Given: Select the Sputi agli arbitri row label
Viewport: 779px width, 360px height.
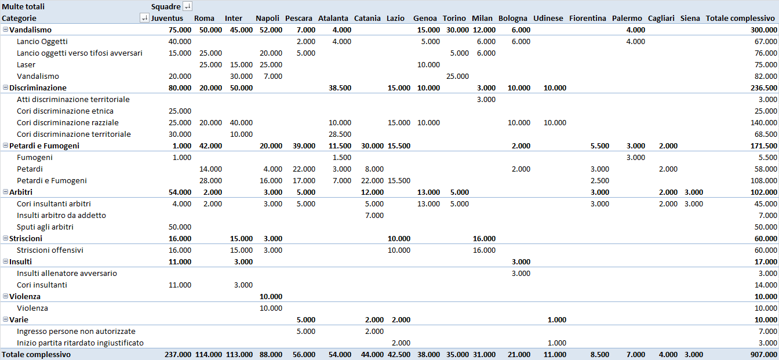Looking at the screenshot, I should coord(45,227).
